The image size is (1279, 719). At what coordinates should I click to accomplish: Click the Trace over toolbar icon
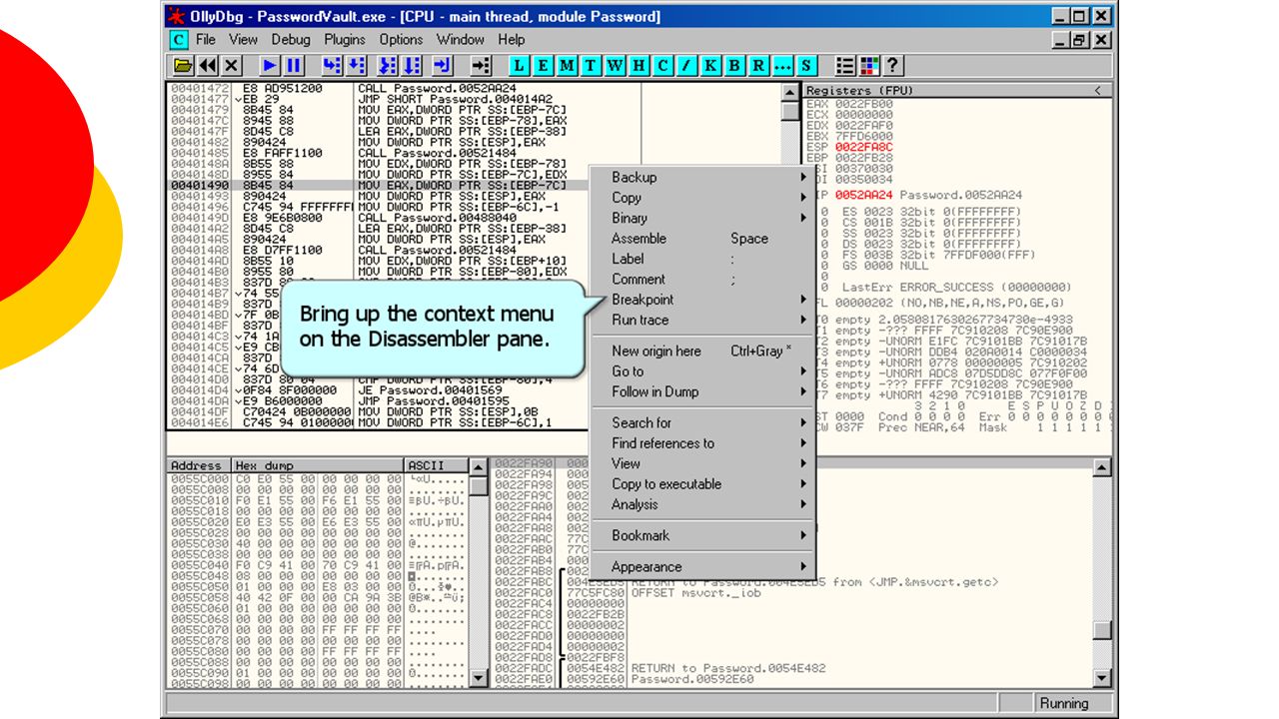click(413, 66)
